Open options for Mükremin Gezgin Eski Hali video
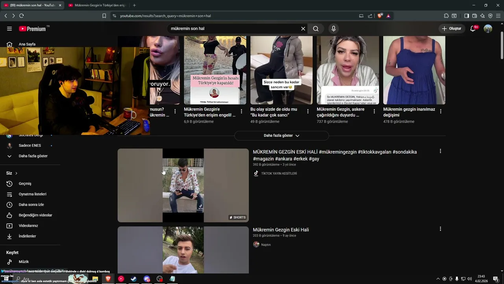 [x=440, y=229]
